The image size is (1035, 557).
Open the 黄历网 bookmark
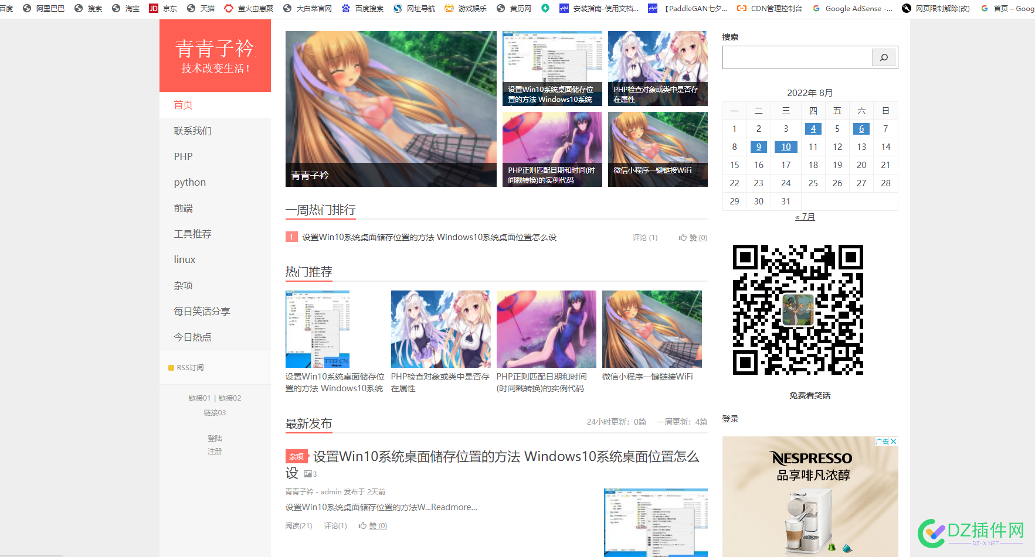(514, 8)
